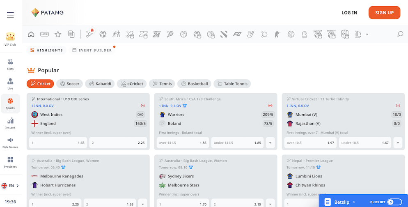The height and width of the screenshot is (207, 408).
Task: Expand more markets for Warriors vs Boland
Action: 270,143
